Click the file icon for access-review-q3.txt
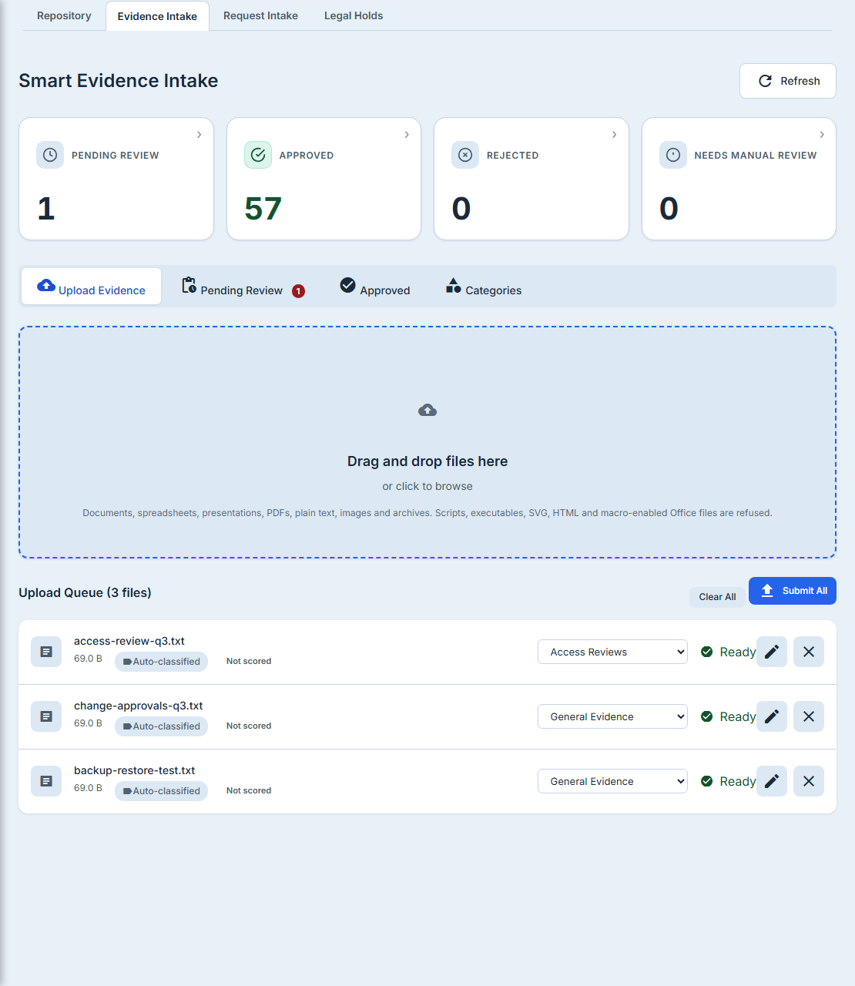Screen dimensions: 855x986 (x=46, y=652)
